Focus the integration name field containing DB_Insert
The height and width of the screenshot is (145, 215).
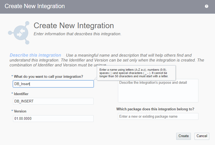tap(53, 84)
